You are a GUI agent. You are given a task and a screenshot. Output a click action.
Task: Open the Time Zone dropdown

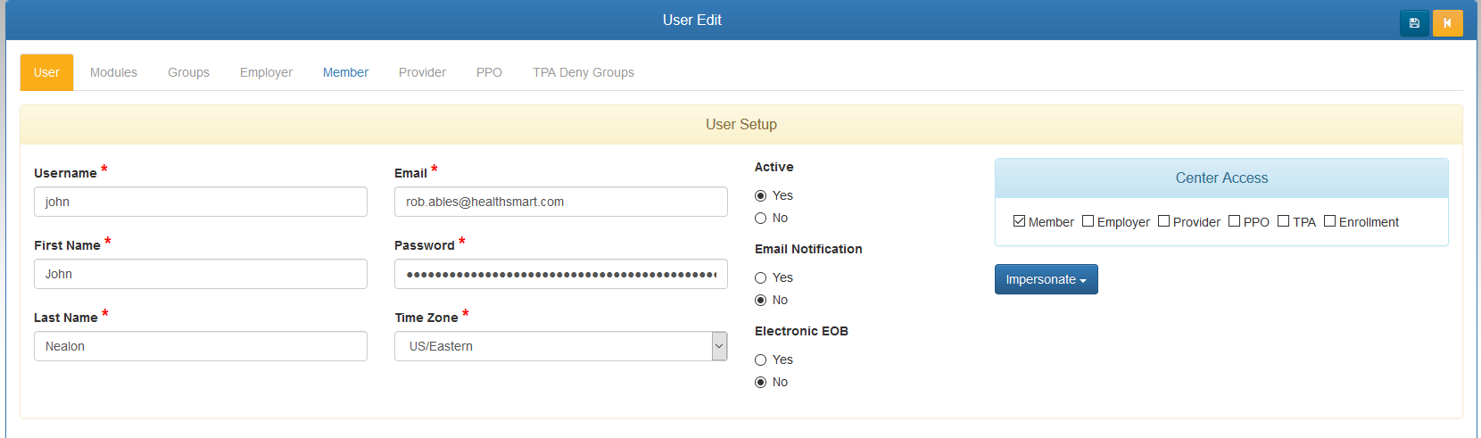(x=561, y=346)
